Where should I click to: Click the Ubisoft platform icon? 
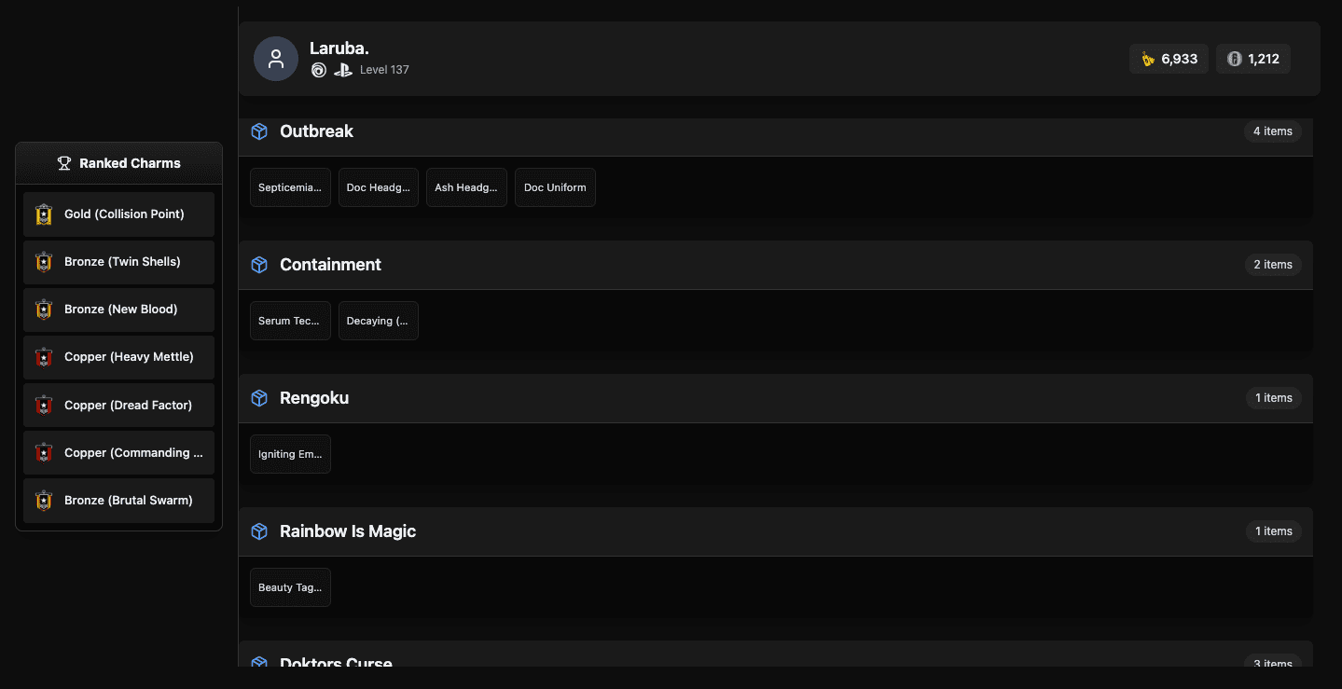click(319, 70)
